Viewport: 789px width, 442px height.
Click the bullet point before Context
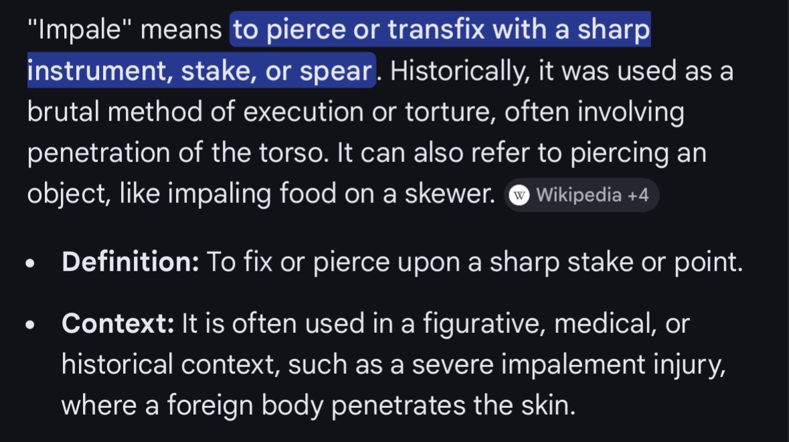pos(29,325)
